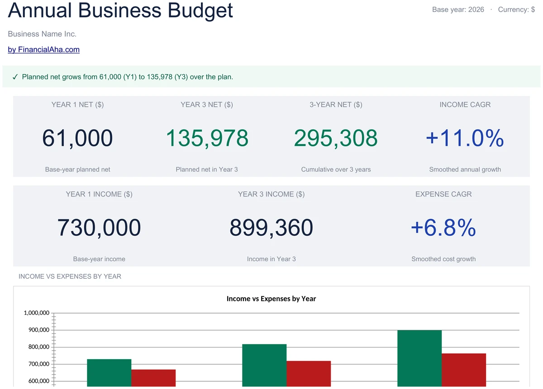
Task: Select the first year's red expense bar
Action: click(153, 378)
